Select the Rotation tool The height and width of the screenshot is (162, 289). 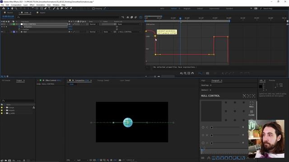point(33,9)
